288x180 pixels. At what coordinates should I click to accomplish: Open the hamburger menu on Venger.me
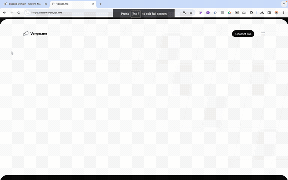(263, 34)
